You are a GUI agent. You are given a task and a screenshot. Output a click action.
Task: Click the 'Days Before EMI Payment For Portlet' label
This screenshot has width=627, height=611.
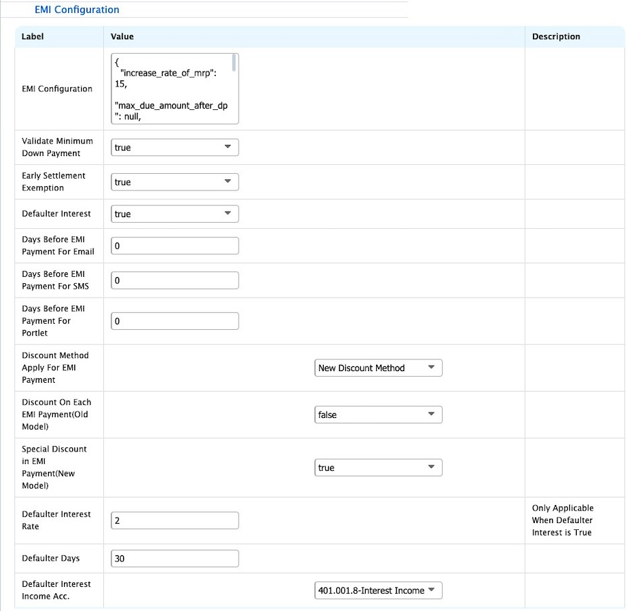53,321
